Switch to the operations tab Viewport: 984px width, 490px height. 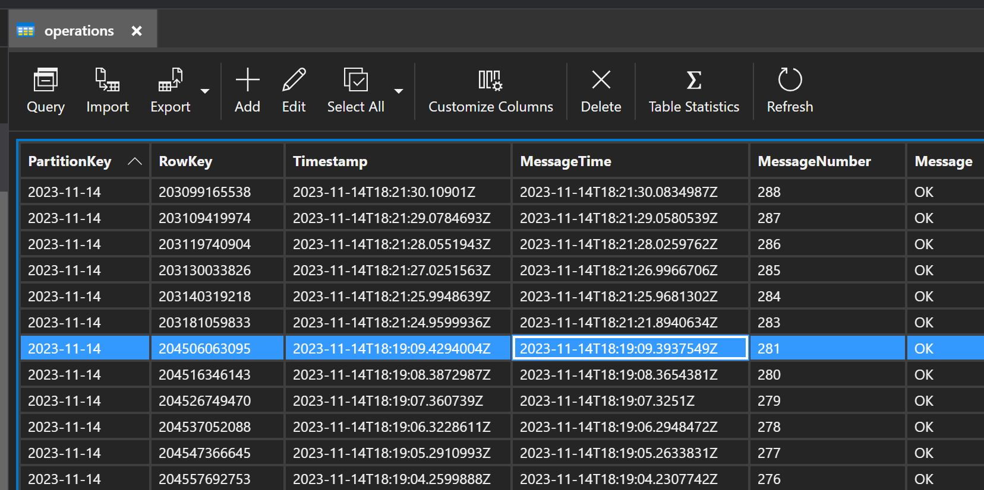pos(78,31)
